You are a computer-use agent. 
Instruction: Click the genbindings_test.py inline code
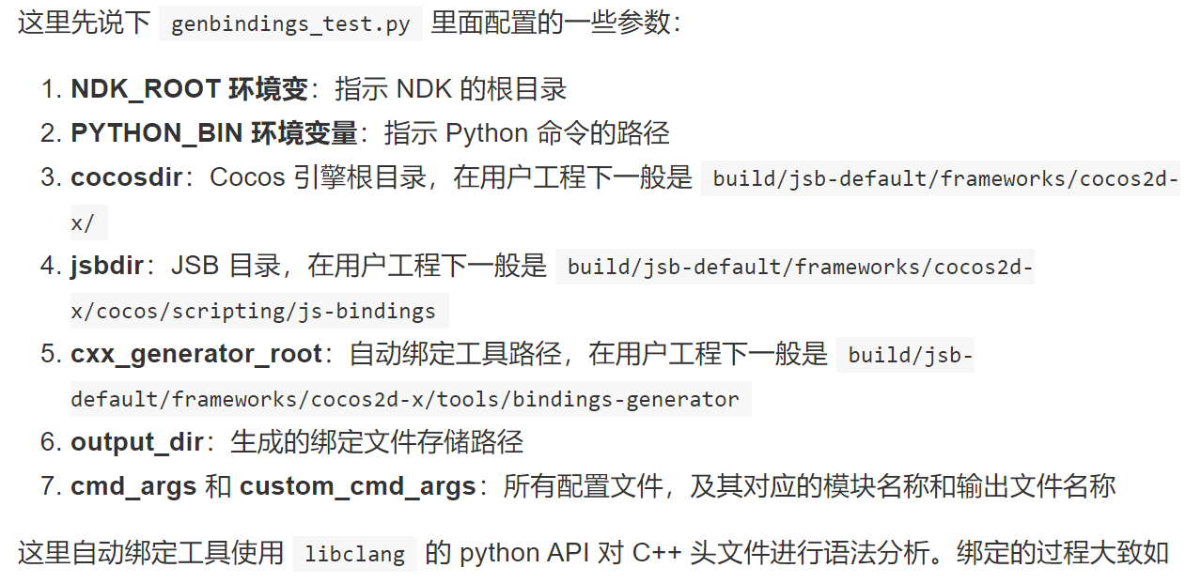pyautogui.click(x=290, y=23)
